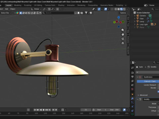Toggle snapping magnet in viewport header
Viewport: 159px width, 119px height.
pyautogui.click(x=49, y=9)
